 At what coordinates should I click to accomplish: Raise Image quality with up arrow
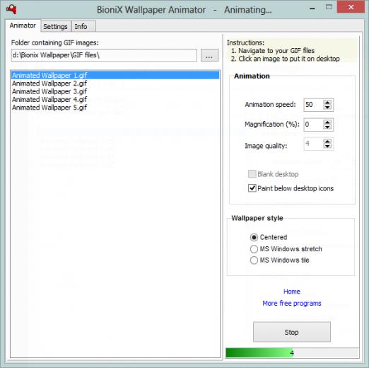(327, 142)
